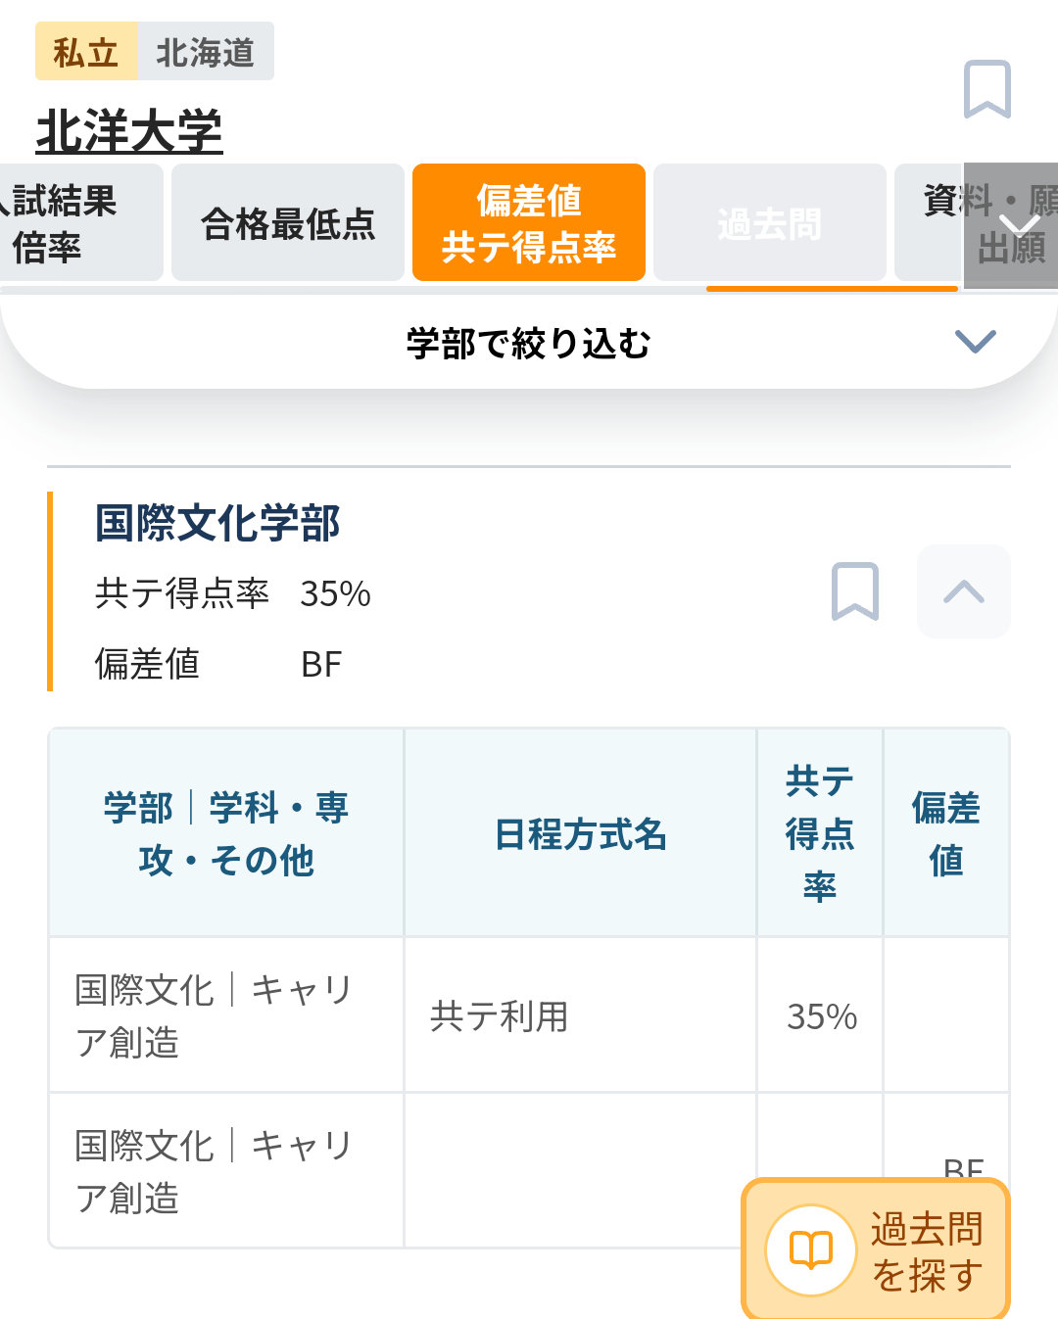1058x1319 pixels.
Task: Click the 私立 tag
Action: pos(86,52)
